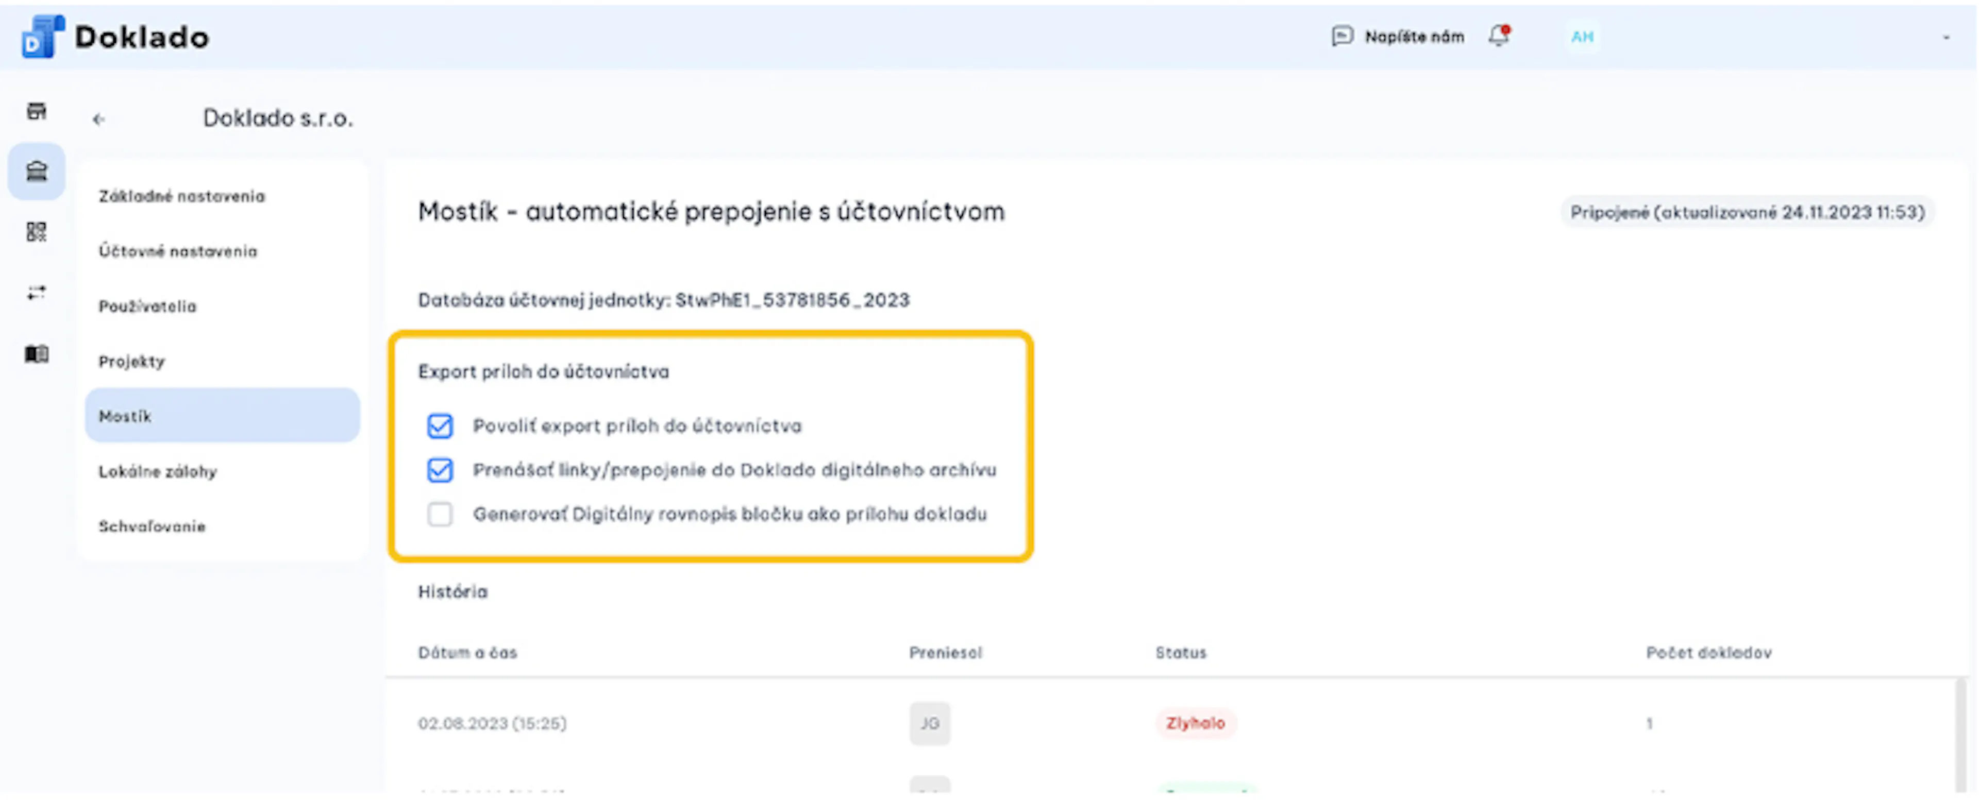Click the JG user avatar in history

(x=930, y=723)
